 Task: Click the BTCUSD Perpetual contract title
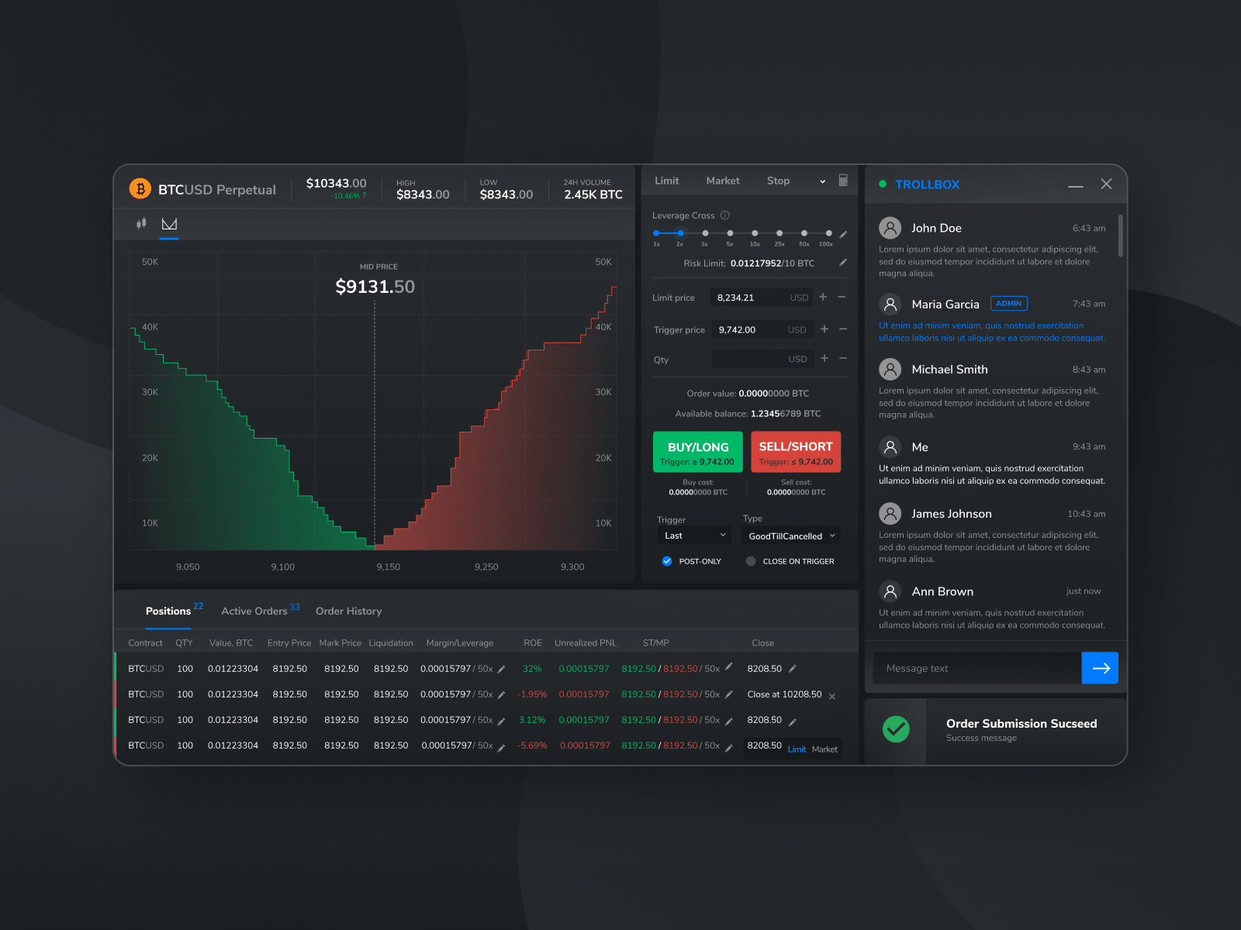click(217, 190)
